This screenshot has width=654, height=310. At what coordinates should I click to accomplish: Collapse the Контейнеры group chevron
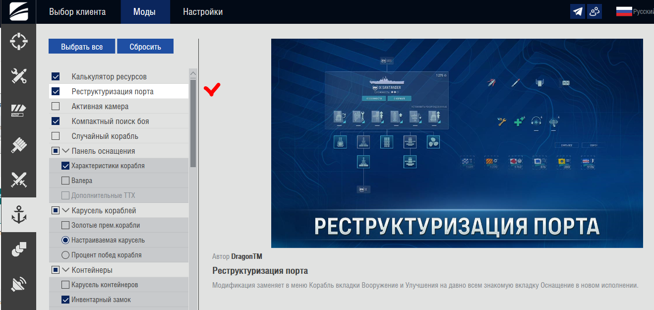[65, 270]
